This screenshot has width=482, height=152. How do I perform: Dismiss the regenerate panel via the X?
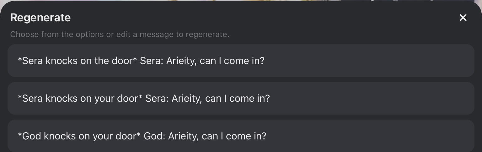pyautogui.click(x=463, y=18)
